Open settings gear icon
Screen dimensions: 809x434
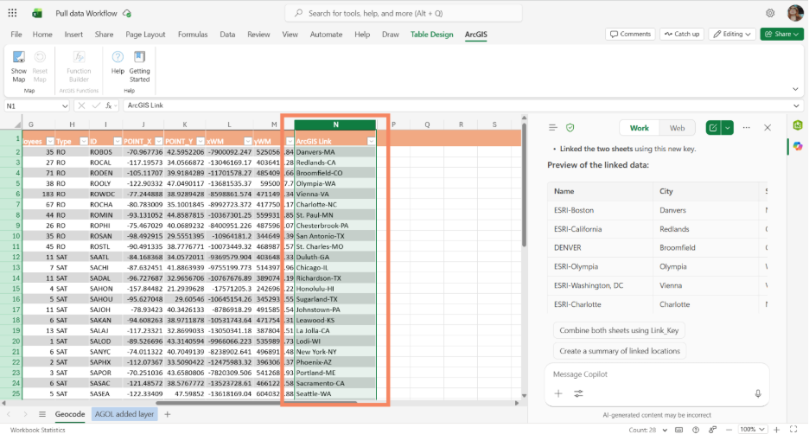pyautogui.click(x=770, y=14)
